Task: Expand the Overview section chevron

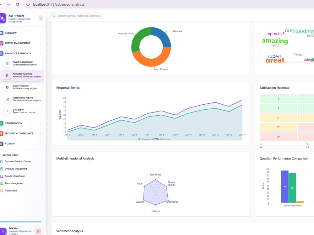Action: (x=40, y=33)
